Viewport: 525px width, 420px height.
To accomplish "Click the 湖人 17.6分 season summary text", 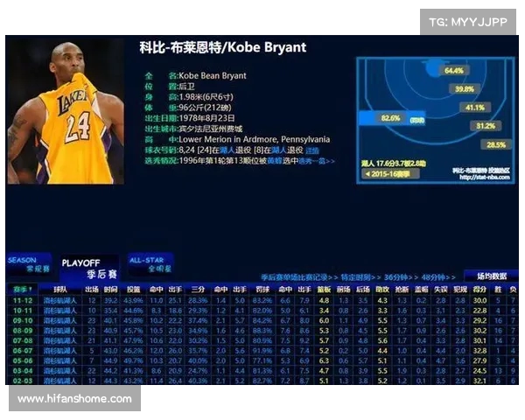I will (394, 164).
